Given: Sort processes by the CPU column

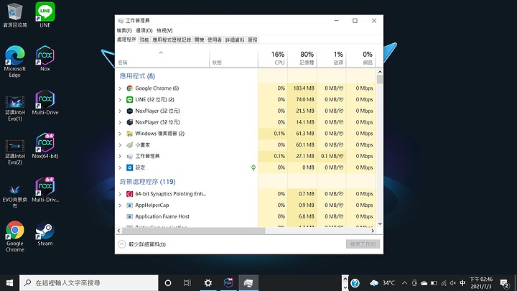Looking at the screenshot, I should click(272, 58).
